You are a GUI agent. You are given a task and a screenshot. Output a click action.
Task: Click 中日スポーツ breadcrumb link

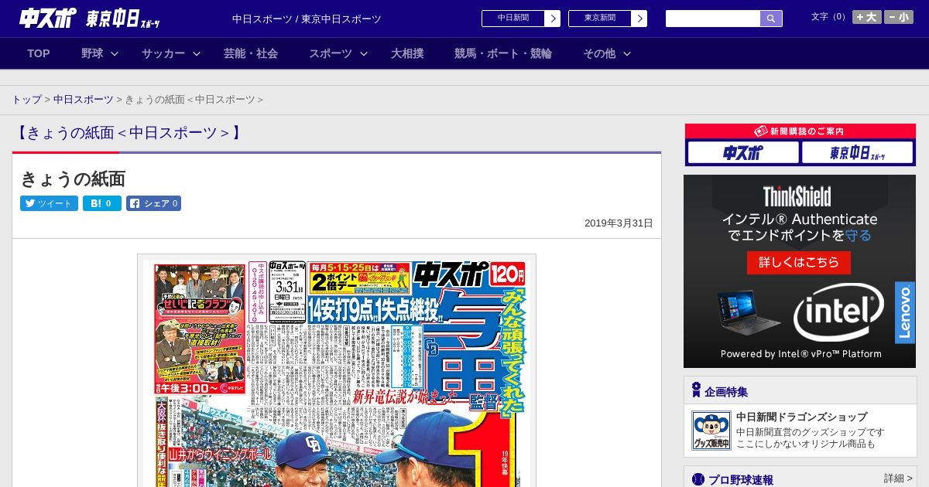tap(84, 100)
